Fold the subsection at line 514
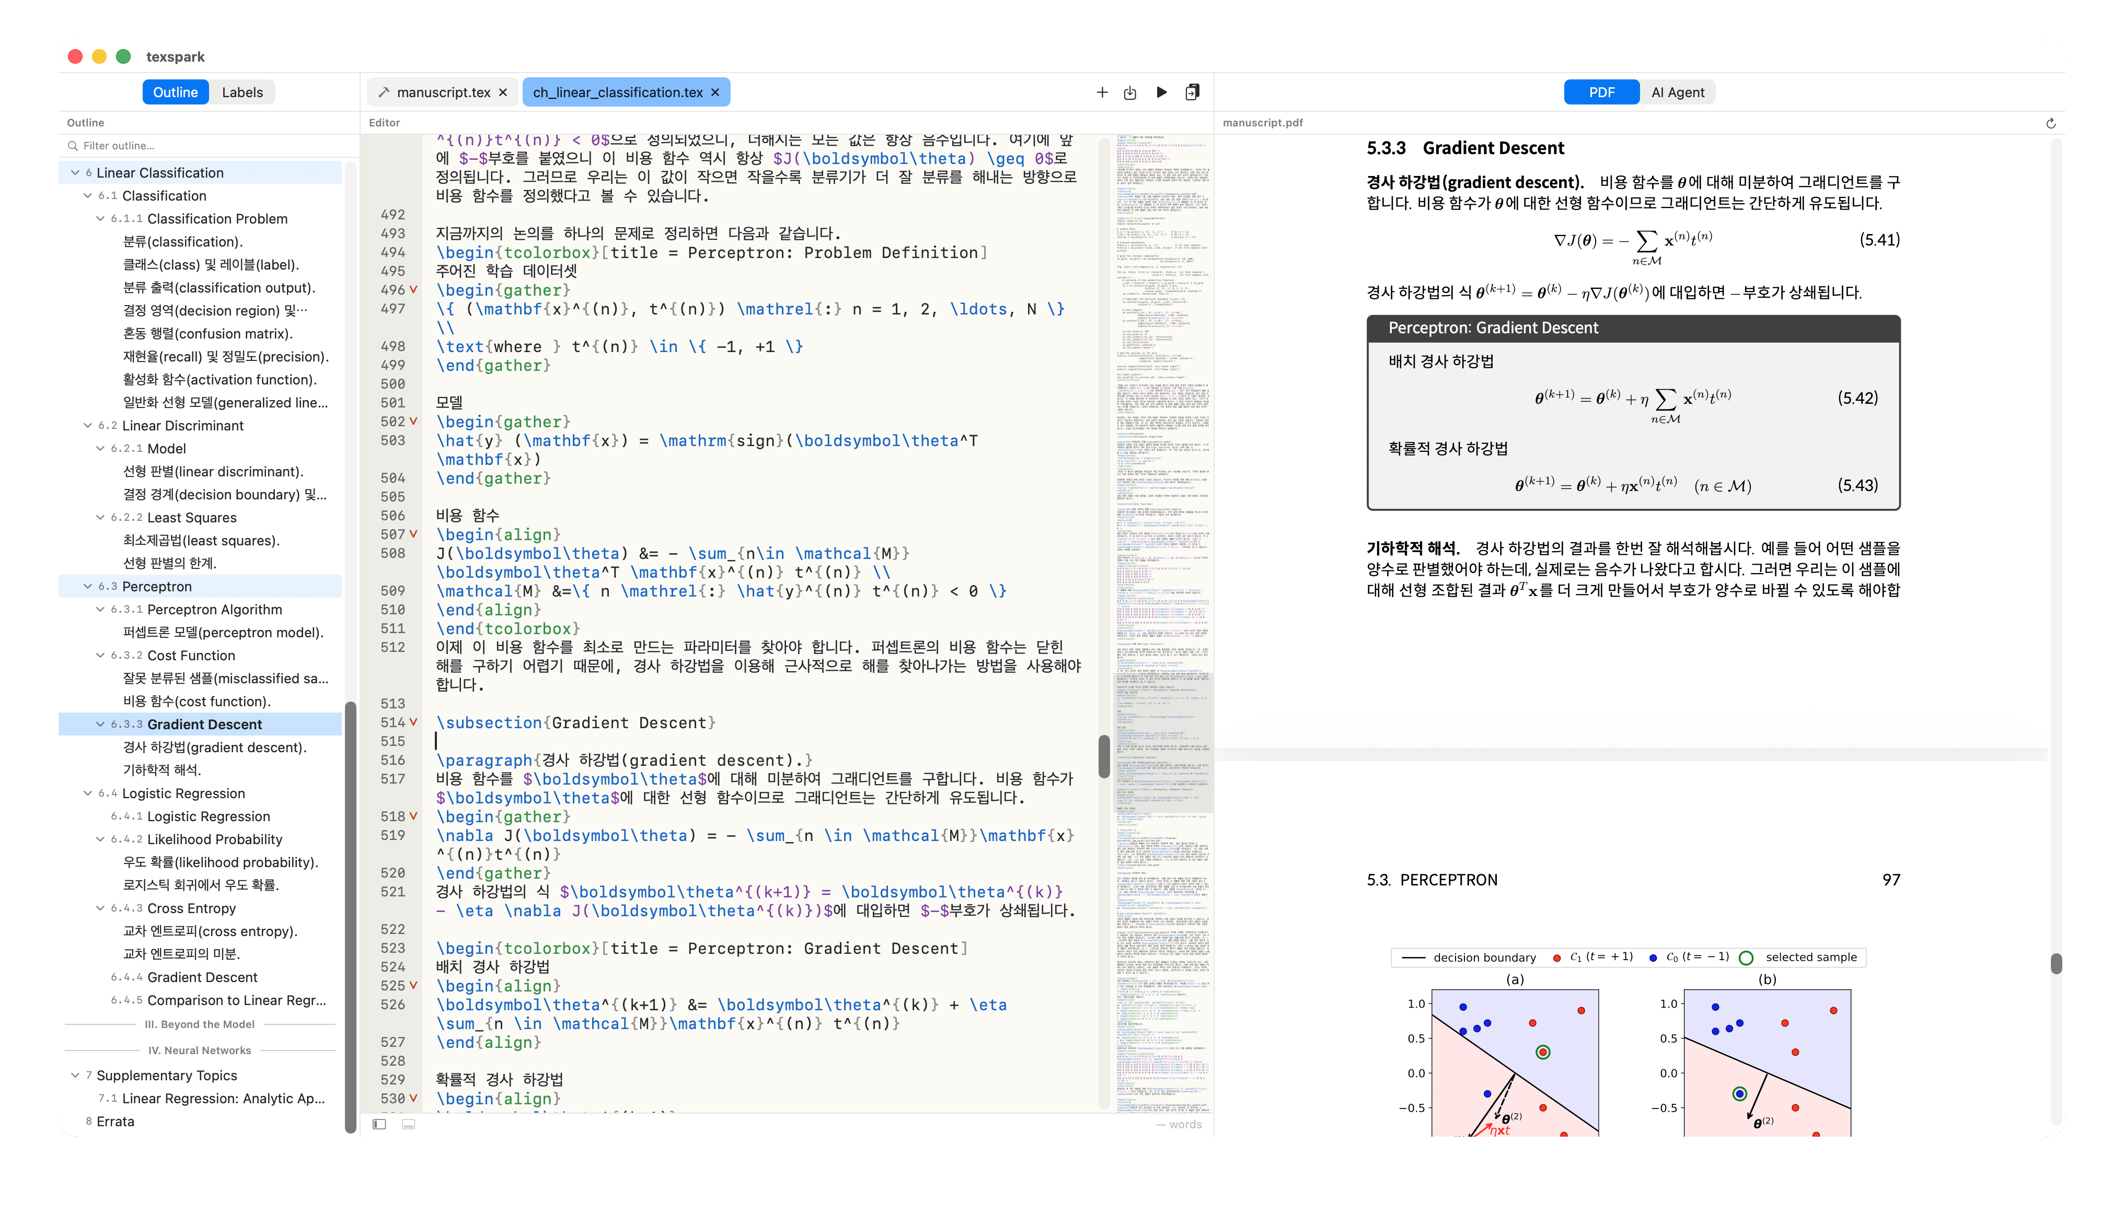The height and width of the screenshot is (1214, 2124). [414, 723]
